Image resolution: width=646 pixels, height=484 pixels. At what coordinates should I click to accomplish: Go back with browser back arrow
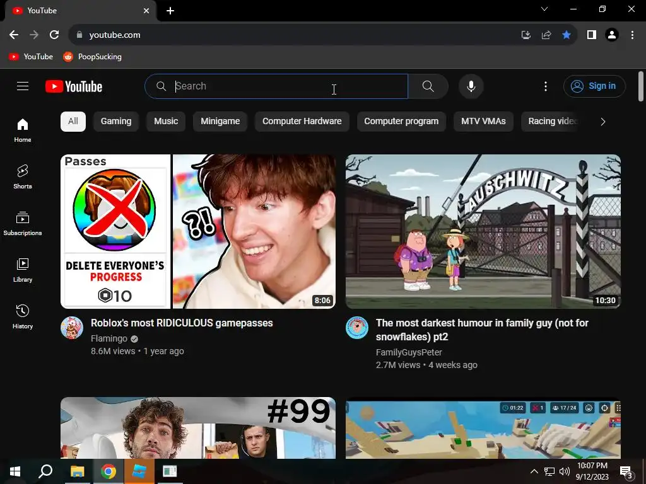coord(14,35)
